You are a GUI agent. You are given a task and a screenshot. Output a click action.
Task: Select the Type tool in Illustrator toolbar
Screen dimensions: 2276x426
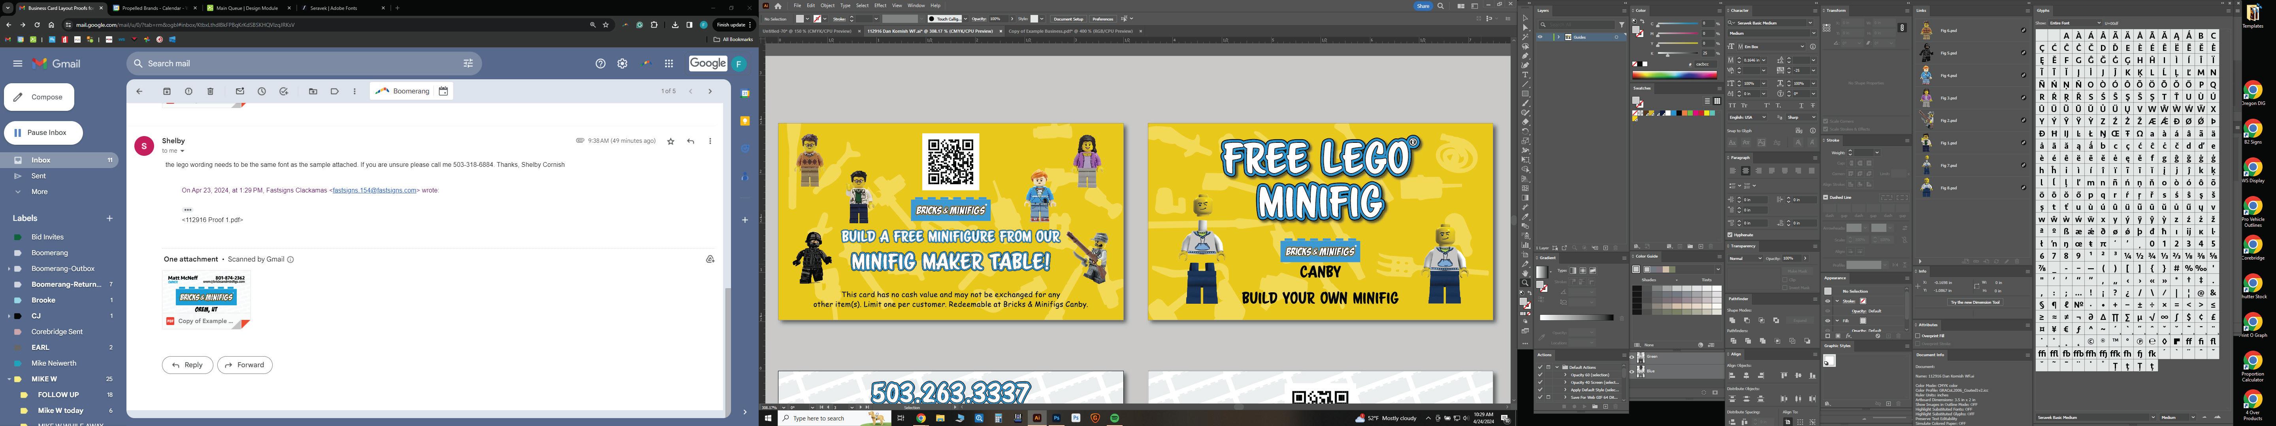[x=1525, y=75]
